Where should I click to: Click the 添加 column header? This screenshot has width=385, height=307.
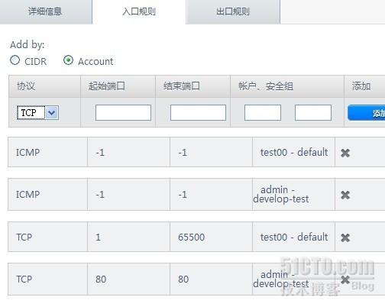tap(364, 86)
